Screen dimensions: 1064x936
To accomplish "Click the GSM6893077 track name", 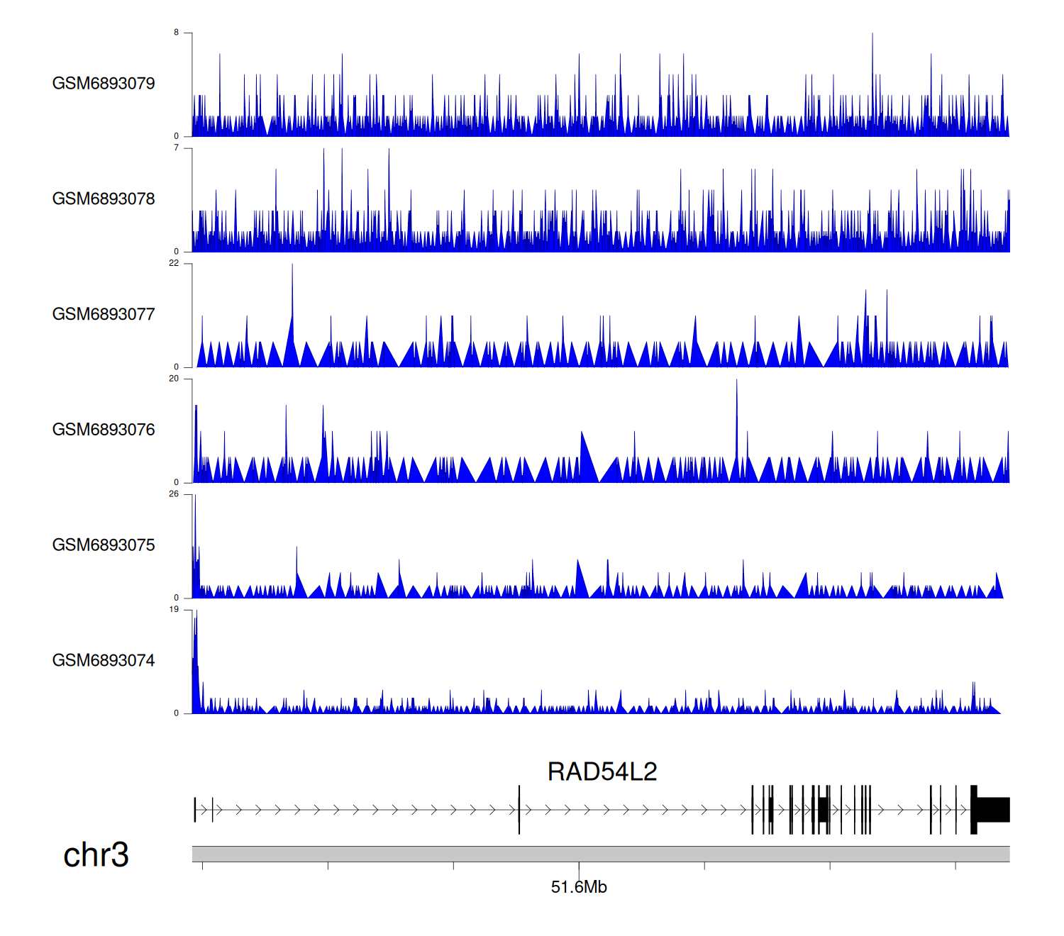I will 104,314.
